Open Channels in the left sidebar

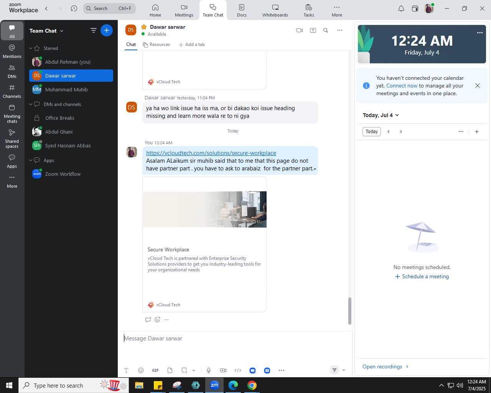(12, 91)
